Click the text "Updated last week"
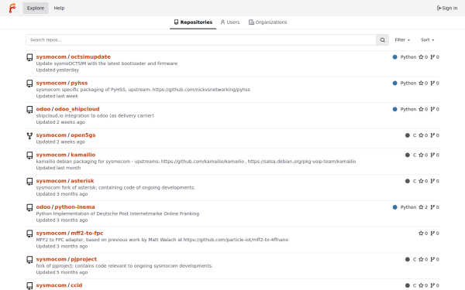Image resolution: width=465 pixels, height=290 pixels. (x=57, y=96)
